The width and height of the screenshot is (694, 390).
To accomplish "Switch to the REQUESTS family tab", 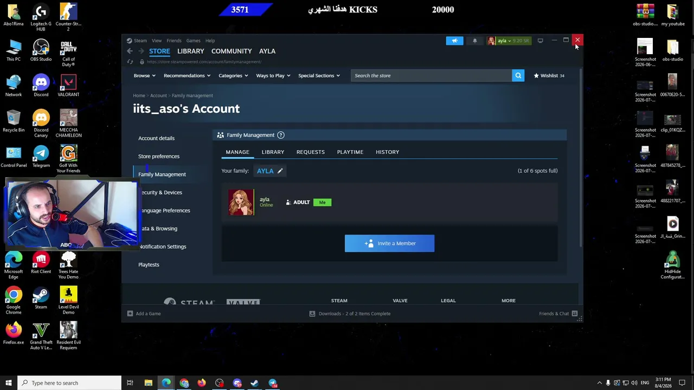I will [x=311, y=152].
